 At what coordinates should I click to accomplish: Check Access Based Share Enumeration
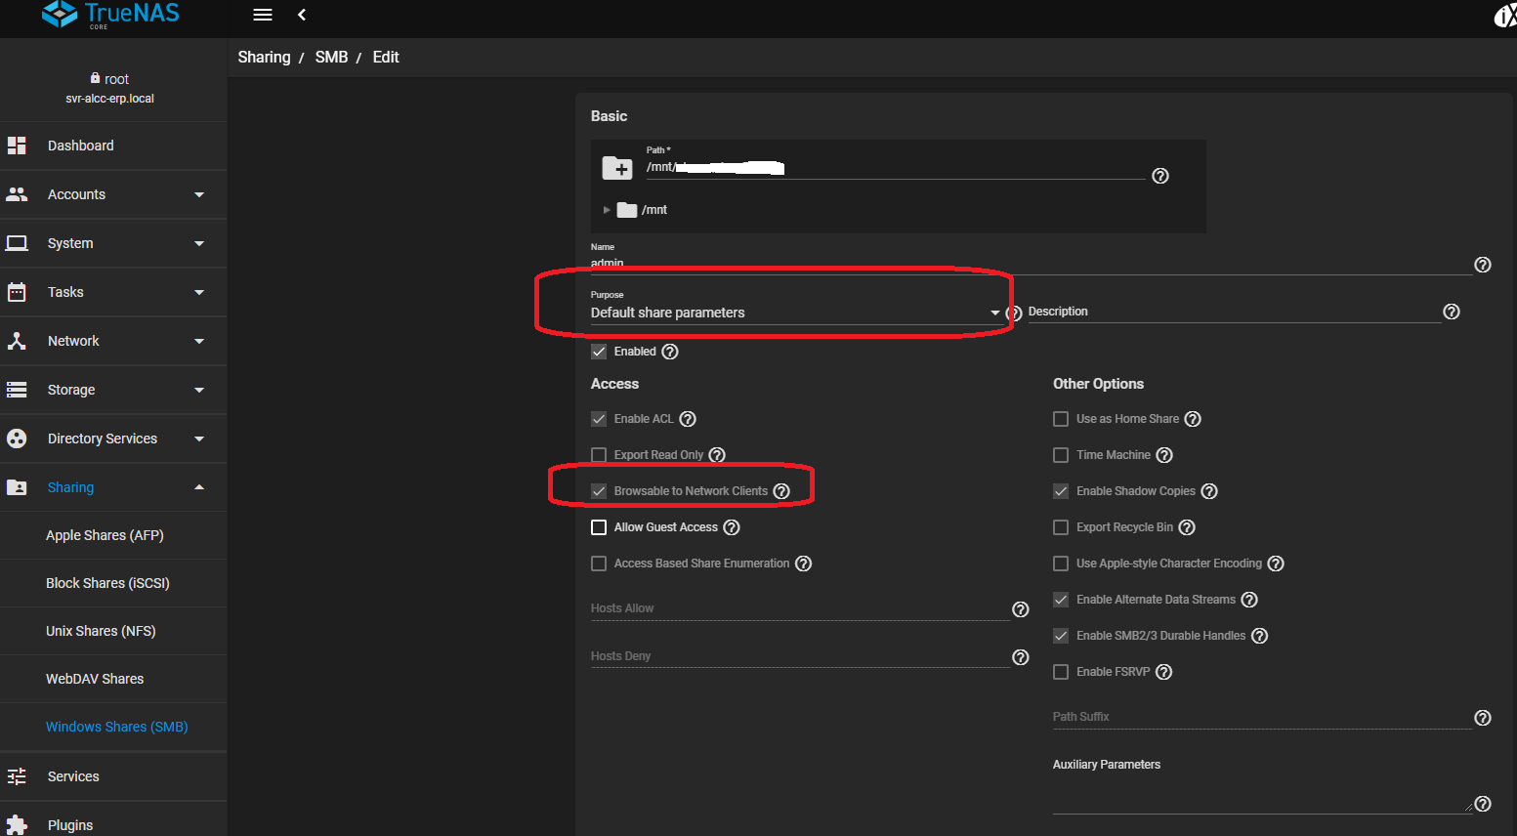[x=599, y=564]
